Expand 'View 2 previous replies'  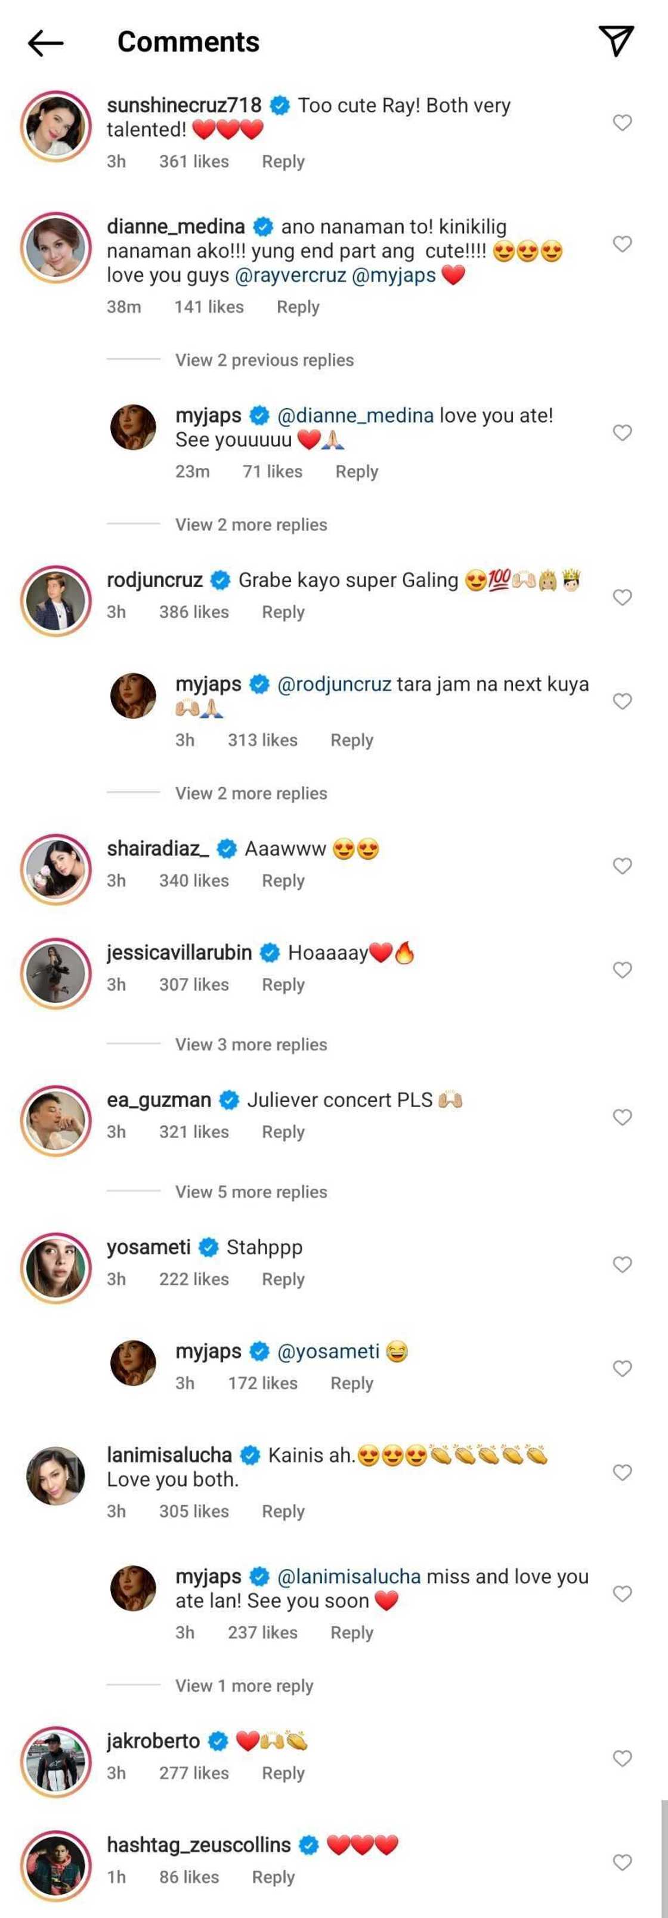coord(264,360)
